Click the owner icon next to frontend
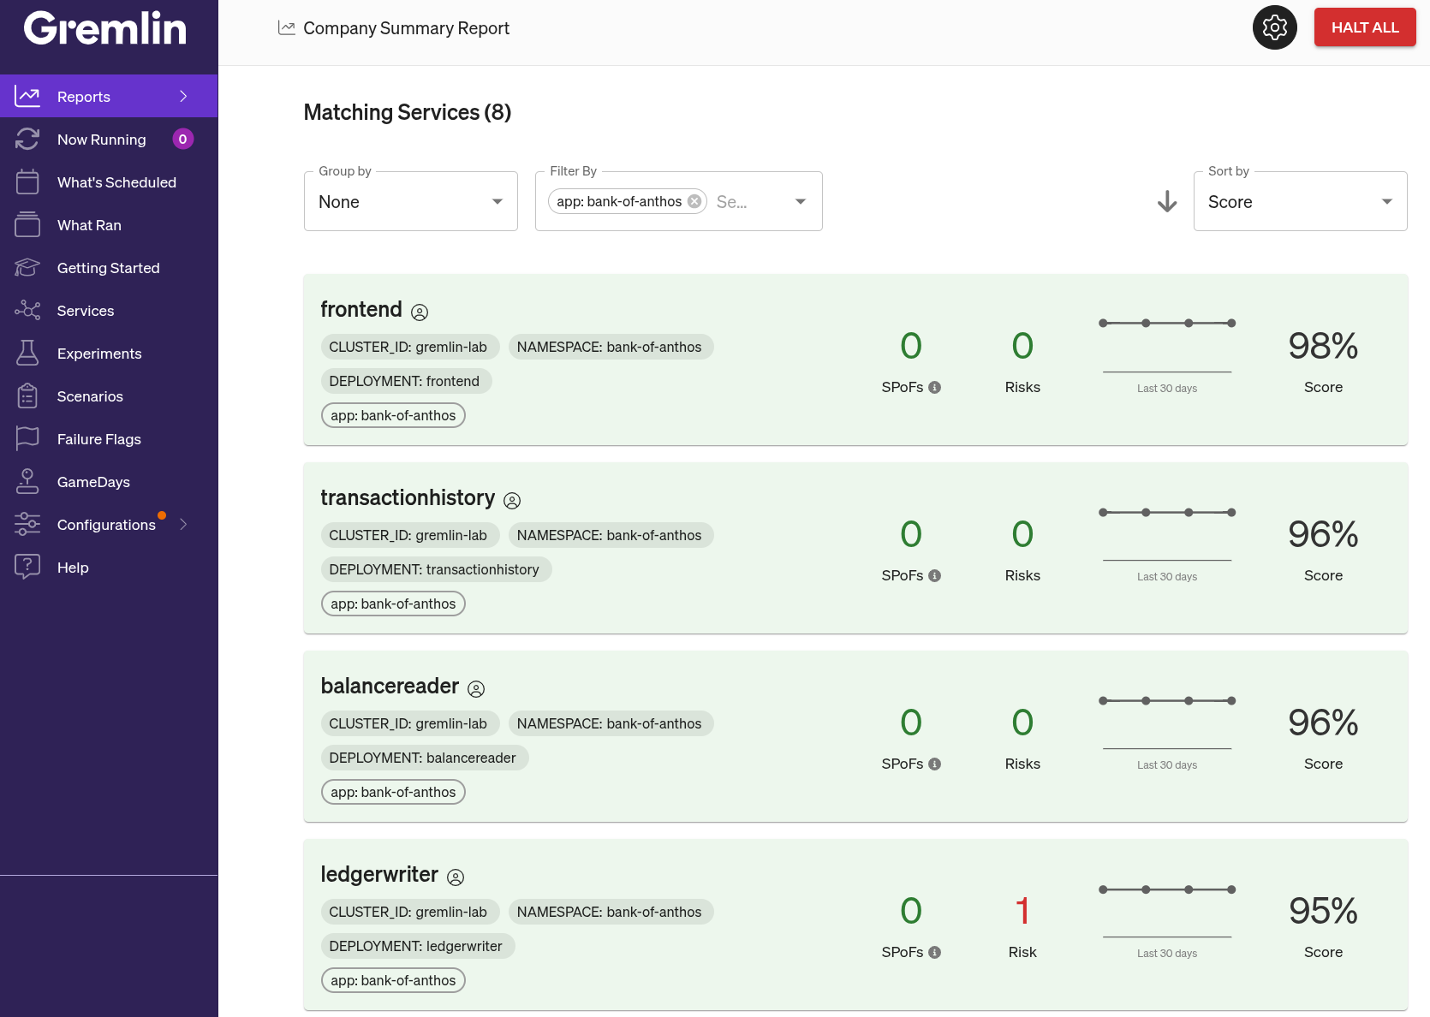Viewport: 1430px width, 1017px height. click(420, 312)
